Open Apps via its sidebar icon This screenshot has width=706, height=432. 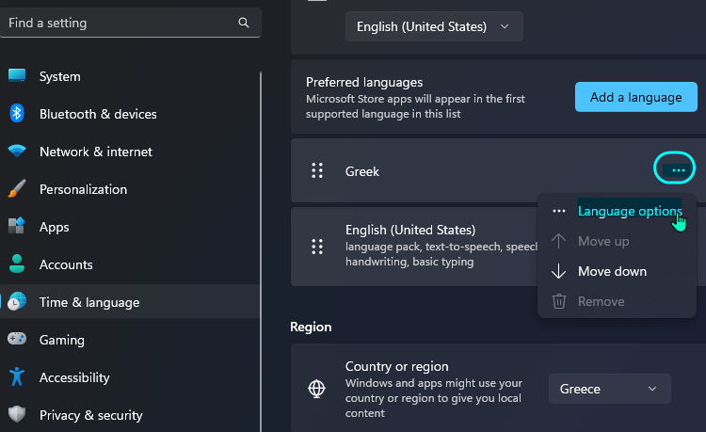[17, 226]
